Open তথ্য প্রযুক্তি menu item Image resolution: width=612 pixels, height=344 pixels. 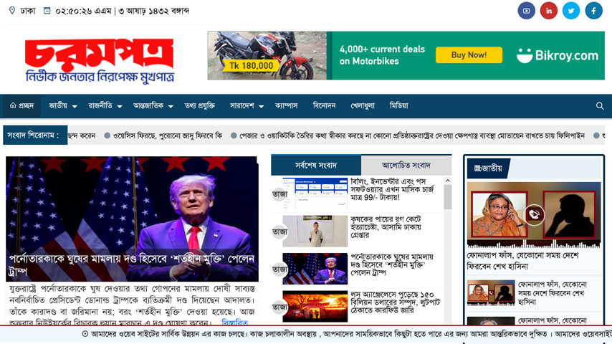pyautogui.click(x=199, y=105)
